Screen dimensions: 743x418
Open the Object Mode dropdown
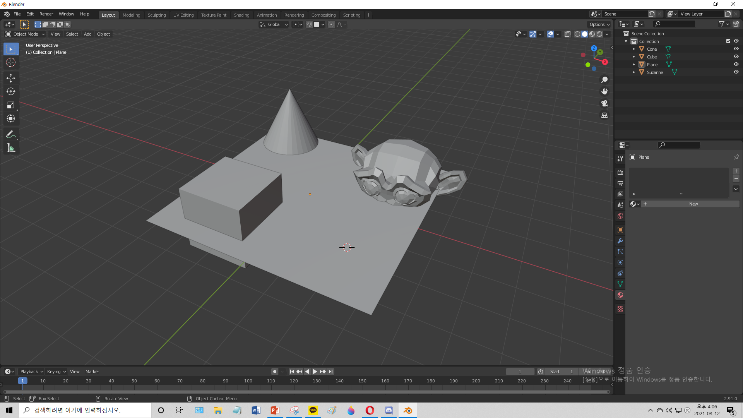(x=25, y=34)
